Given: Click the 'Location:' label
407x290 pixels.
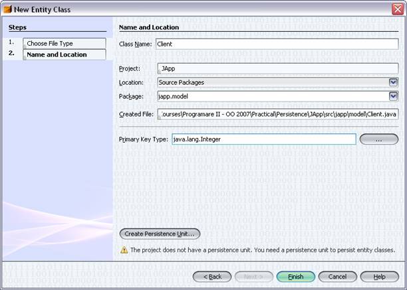Looking at the screenshot, I should click(x=131, y=82).
